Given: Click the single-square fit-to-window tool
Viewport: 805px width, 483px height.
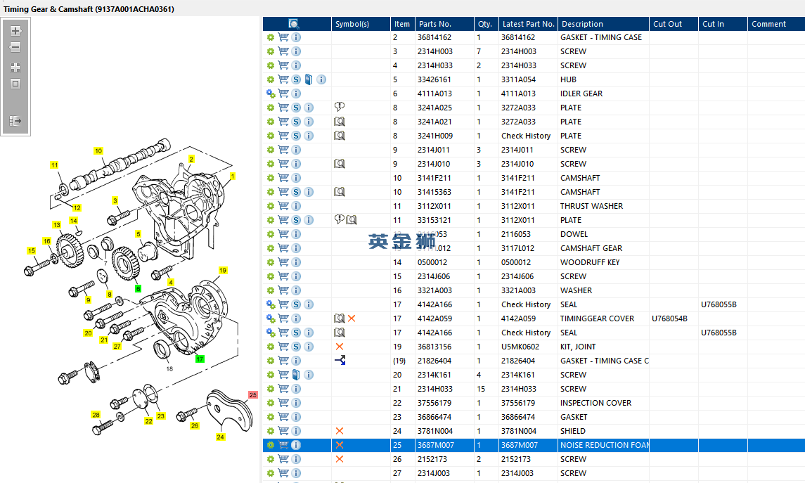Looking at the screenshot, I should (15, 84).
